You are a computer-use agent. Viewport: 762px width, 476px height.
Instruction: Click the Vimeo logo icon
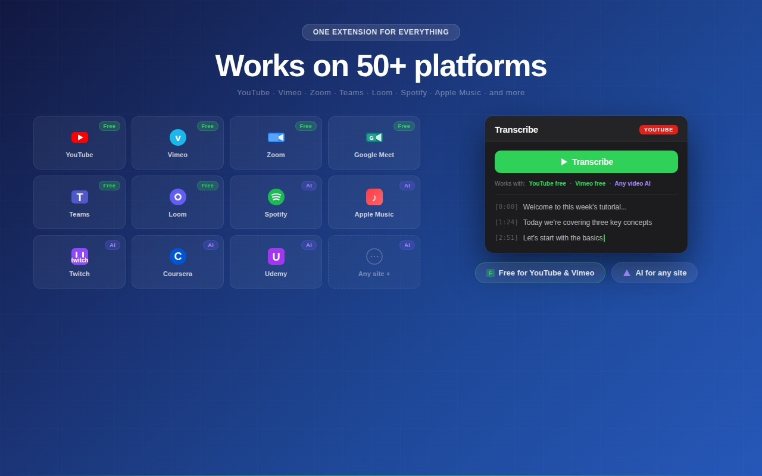(178, 137)
